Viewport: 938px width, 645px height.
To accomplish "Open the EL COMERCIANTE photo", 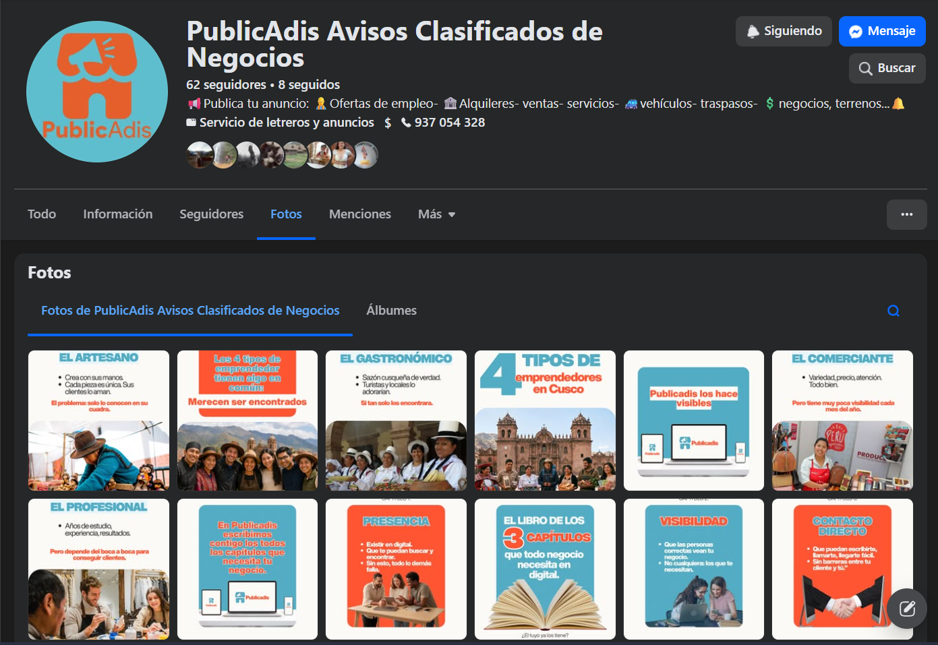I will (x=842, y=421).
